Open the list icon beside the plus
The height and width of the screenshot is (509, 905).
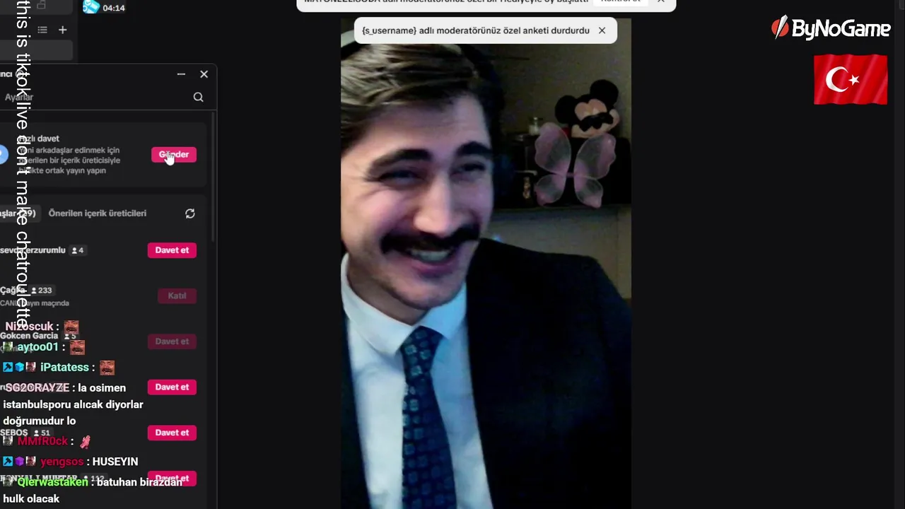42,30
